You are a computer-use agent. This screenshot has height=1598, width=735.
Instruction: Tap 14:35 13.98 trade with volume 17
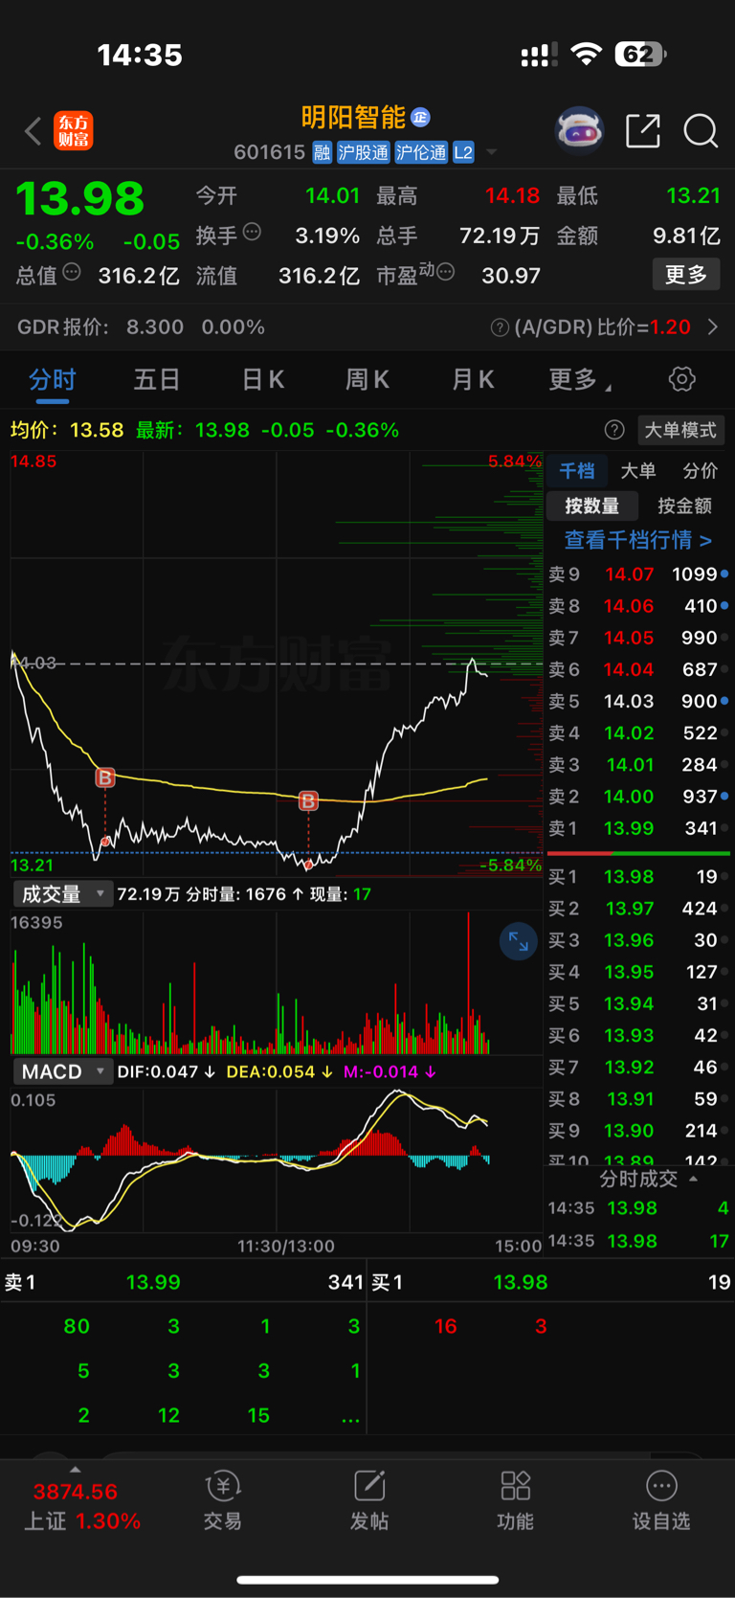pos(638,1241)
